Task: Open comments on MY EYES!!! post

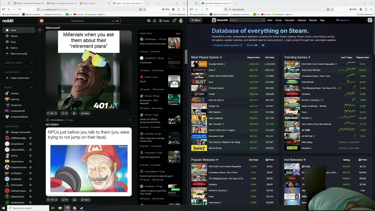Action: pos(64,200)
